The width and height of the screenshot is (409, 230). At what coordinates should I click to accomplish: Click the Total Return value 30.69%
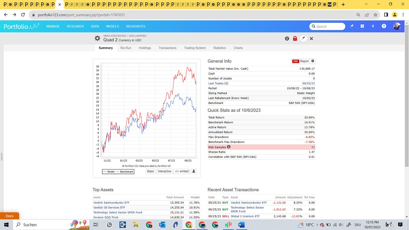point(309,117)
